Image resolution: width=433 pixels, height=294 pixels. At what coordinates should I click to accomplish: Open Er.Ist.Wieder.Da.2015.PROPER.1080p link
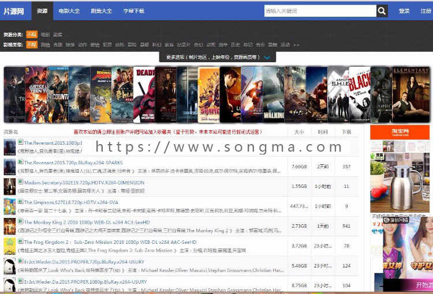point(85,282)
